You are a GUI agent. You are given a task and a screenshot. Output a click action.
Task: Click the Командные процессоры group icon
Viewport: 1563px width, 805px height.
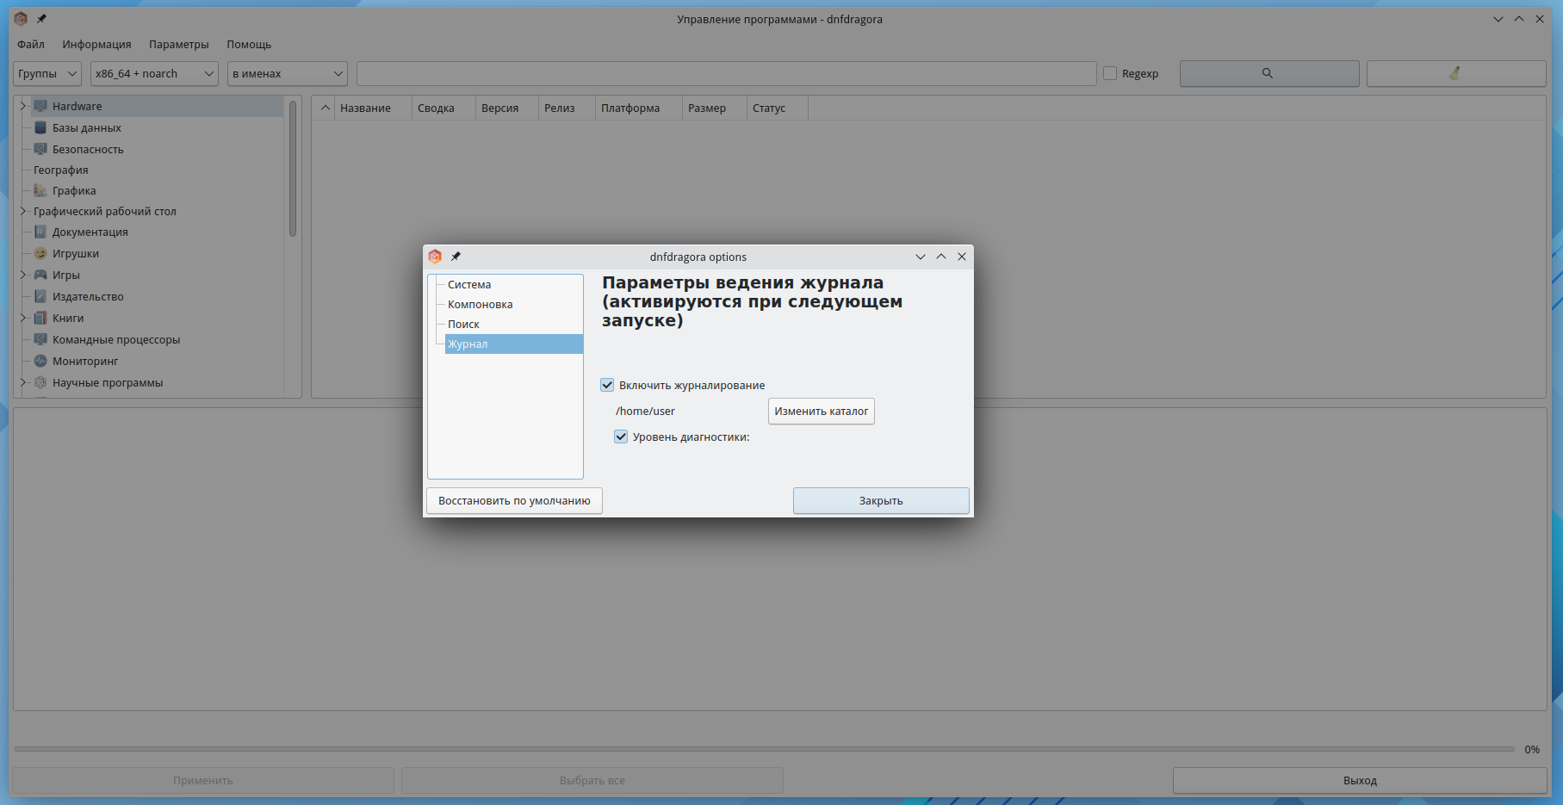tap(40, 339)
